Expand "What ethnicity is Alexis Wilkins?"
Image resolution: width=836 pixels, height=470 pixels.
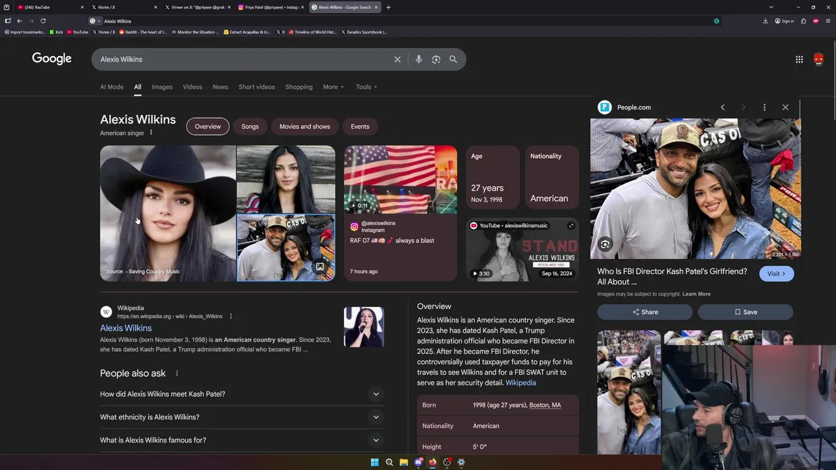tap(242, 417)
